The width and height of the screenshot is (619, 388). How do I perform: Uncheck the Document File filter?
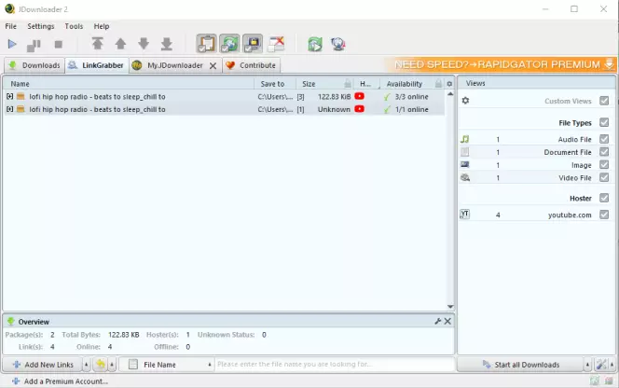(604, 152)
